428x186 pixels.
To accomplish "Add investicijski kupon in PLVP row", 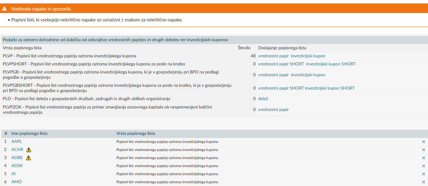I will click(x=308, y=56).
